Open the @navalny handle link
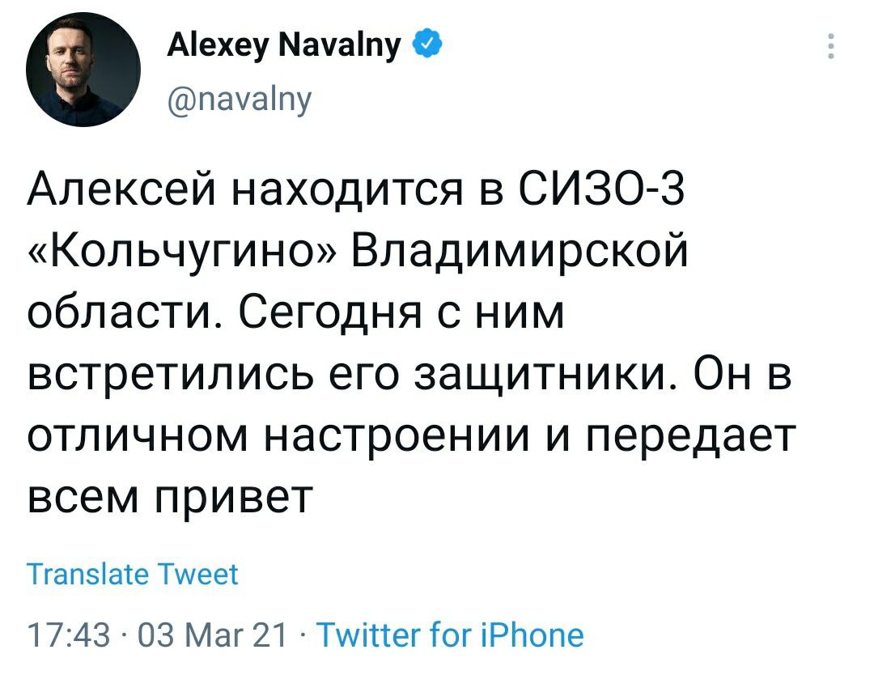This screenshot has height=675, width=874. coord(239,100)
